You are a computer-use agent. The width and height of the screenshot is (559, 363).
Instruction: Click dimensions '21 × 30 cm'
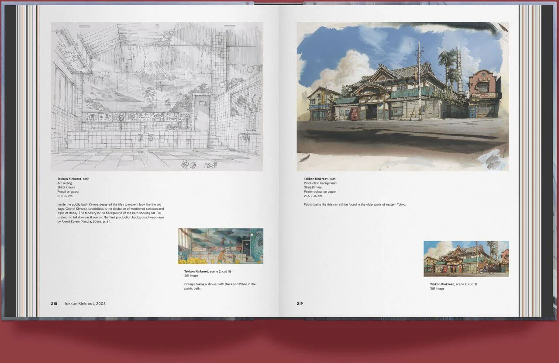click(x=65, y=196)
